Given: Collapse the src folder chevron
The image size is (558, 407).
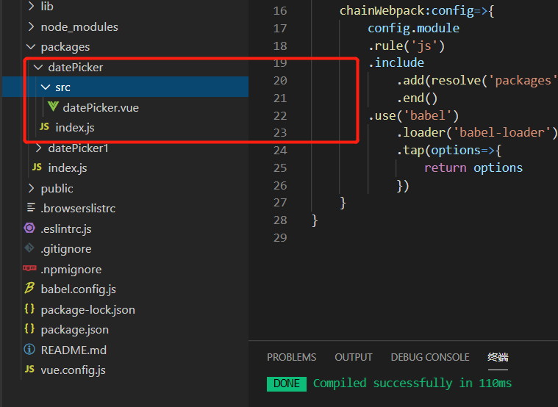Looking at the screenshot, I should [x=46, y=87].
